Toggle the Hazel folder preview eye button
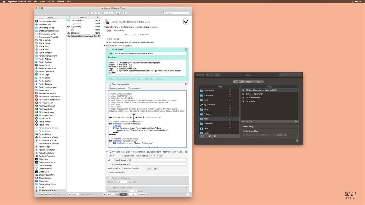The width and height of the screenshot is (365, 205). pyautogui.click(x=210, y=136)
